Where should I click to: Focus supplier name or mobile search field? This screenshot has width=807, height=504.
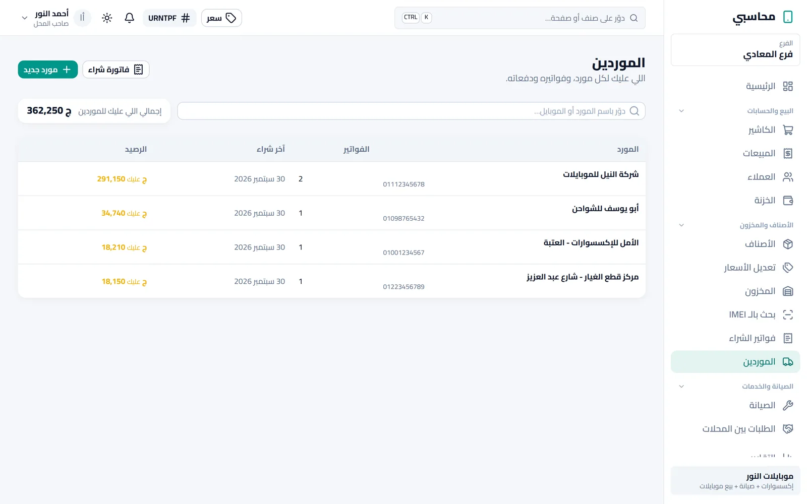click(x=411, y=111)
